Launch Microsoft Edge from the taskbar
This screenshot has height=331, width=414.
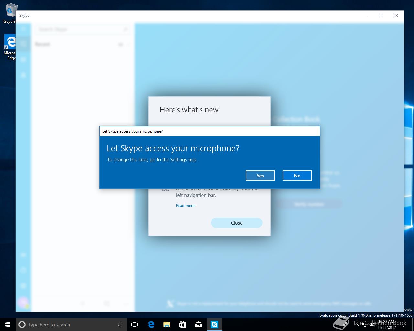coord(151,325)
